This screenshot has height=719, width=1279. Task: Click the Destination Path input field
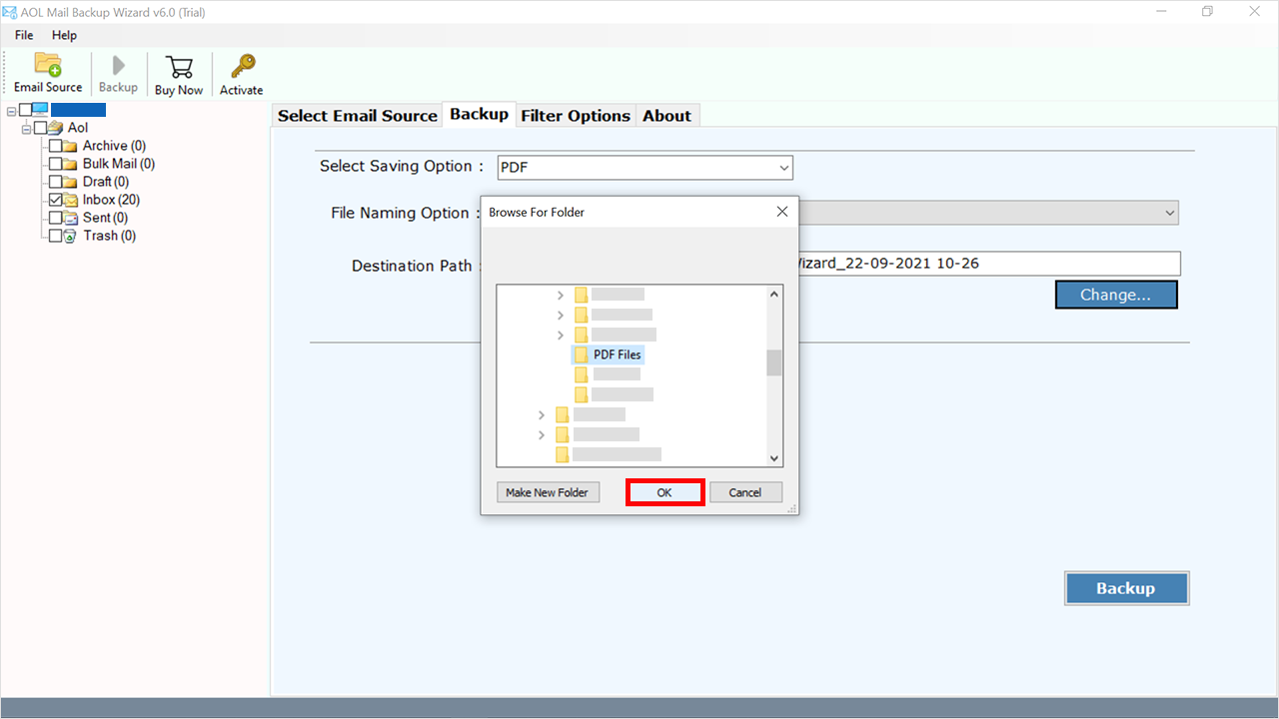[989, 265]
